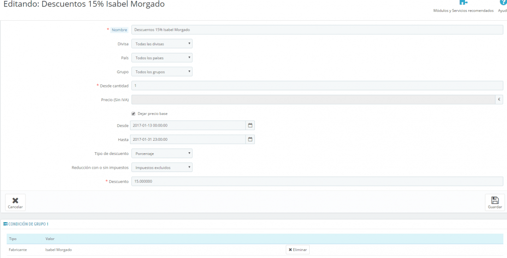Click the CONDICIÓN DE GRUPO 1 heading

pyautogui.click(x=29, y=224)
